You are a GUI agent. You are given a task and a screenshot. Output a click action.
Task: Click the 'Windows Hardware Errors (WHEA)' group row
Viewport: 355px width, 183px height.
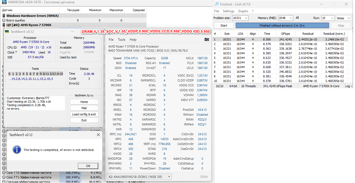pyautogui.click(x=74, y=16)
